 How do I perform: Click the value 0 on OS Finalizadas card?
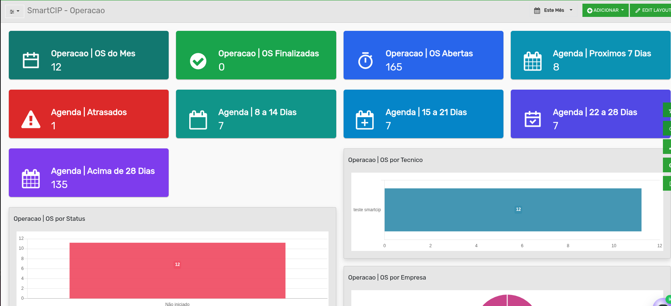(222, 67)
